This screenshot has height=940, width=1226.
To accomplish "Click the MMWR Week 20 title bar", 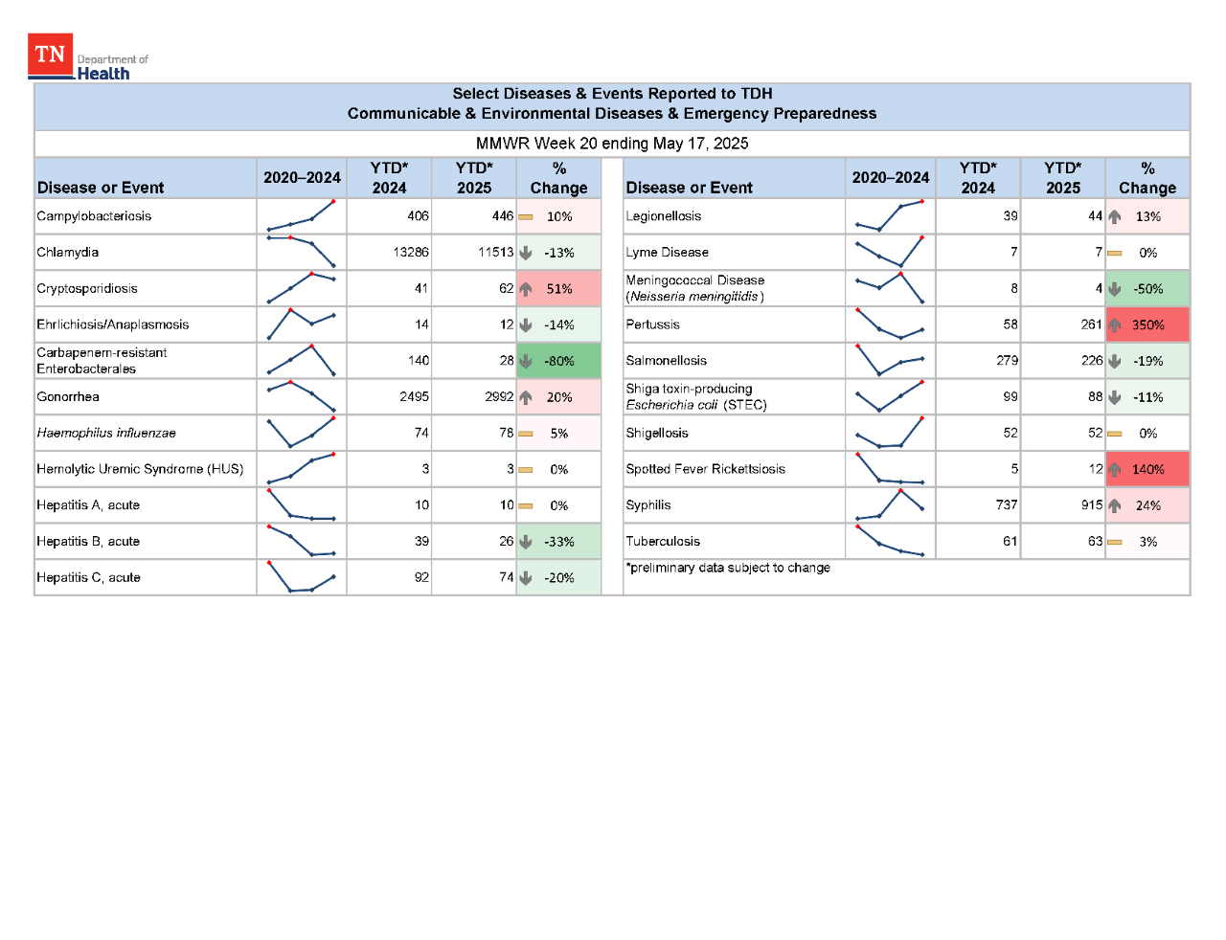I will [x=611, y=144].
